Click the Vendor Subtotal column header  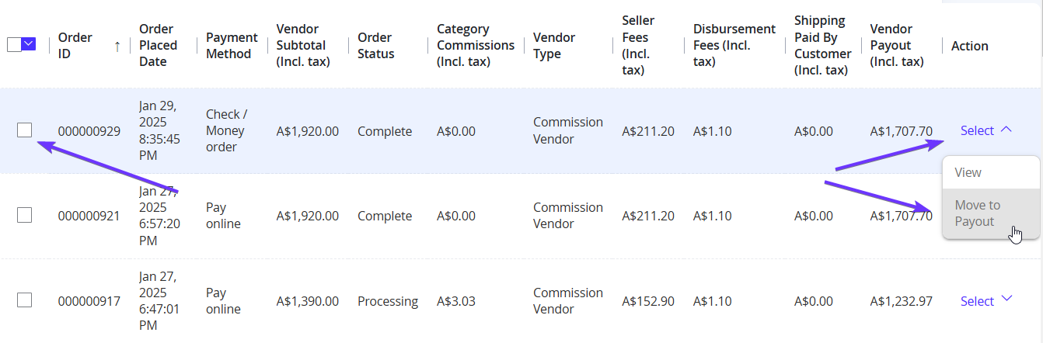[x=303, y=45]
